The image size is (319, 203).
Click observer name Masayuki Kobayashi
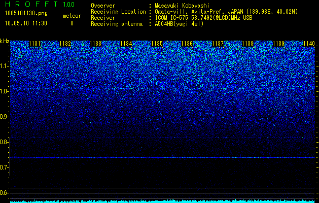point(182,6)
